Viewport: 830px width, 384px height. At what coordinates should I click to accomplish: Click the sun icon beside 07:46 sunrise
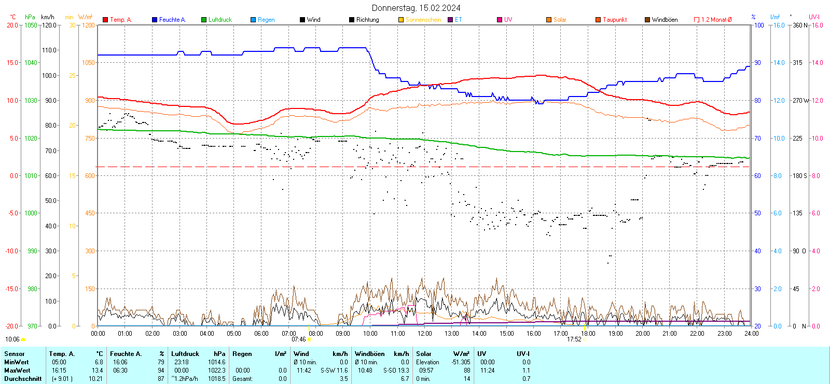point(310,339)
